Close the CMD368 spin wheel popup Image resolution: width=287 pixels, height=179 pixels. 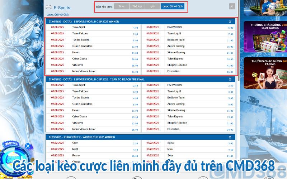[x=28, y=146]
